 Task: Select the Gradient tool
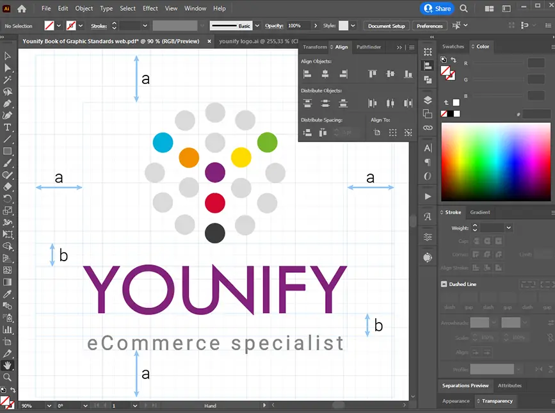pos(7,282)
